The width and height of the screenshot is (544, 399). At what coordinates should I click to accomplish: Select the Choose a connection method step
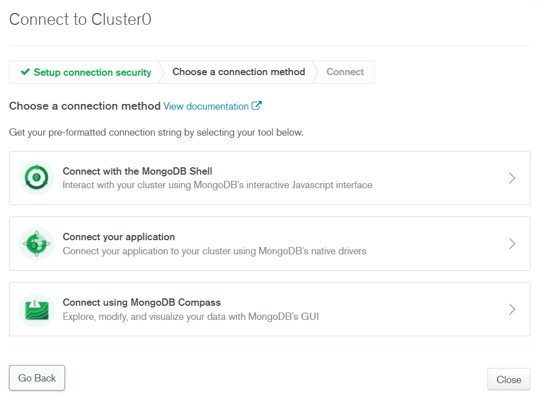point(239,72)
